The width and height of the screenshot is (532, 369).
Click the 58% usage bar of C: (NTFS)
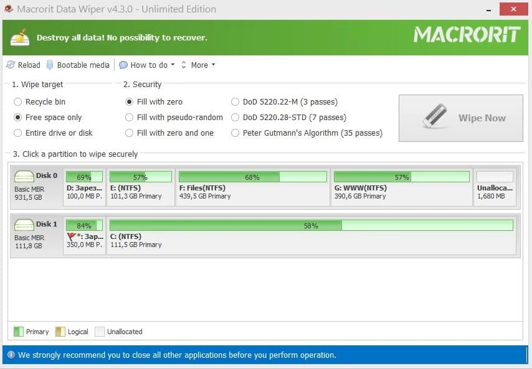point(311,225)
